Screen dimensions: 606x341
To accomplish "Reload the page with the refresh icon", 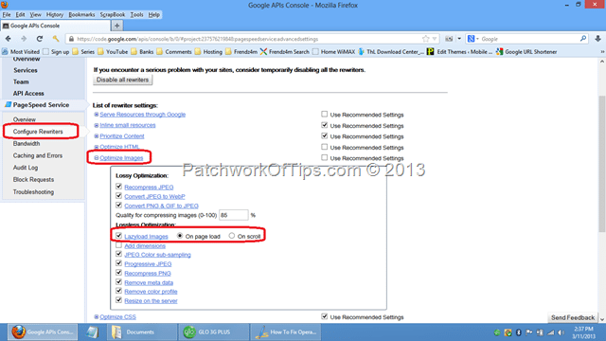I will tap(40, 39).
